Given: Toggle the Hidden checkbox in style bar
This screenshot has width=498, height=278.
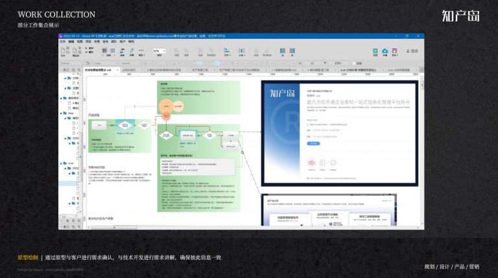Looking at the screenshot, I should [354, 63].
